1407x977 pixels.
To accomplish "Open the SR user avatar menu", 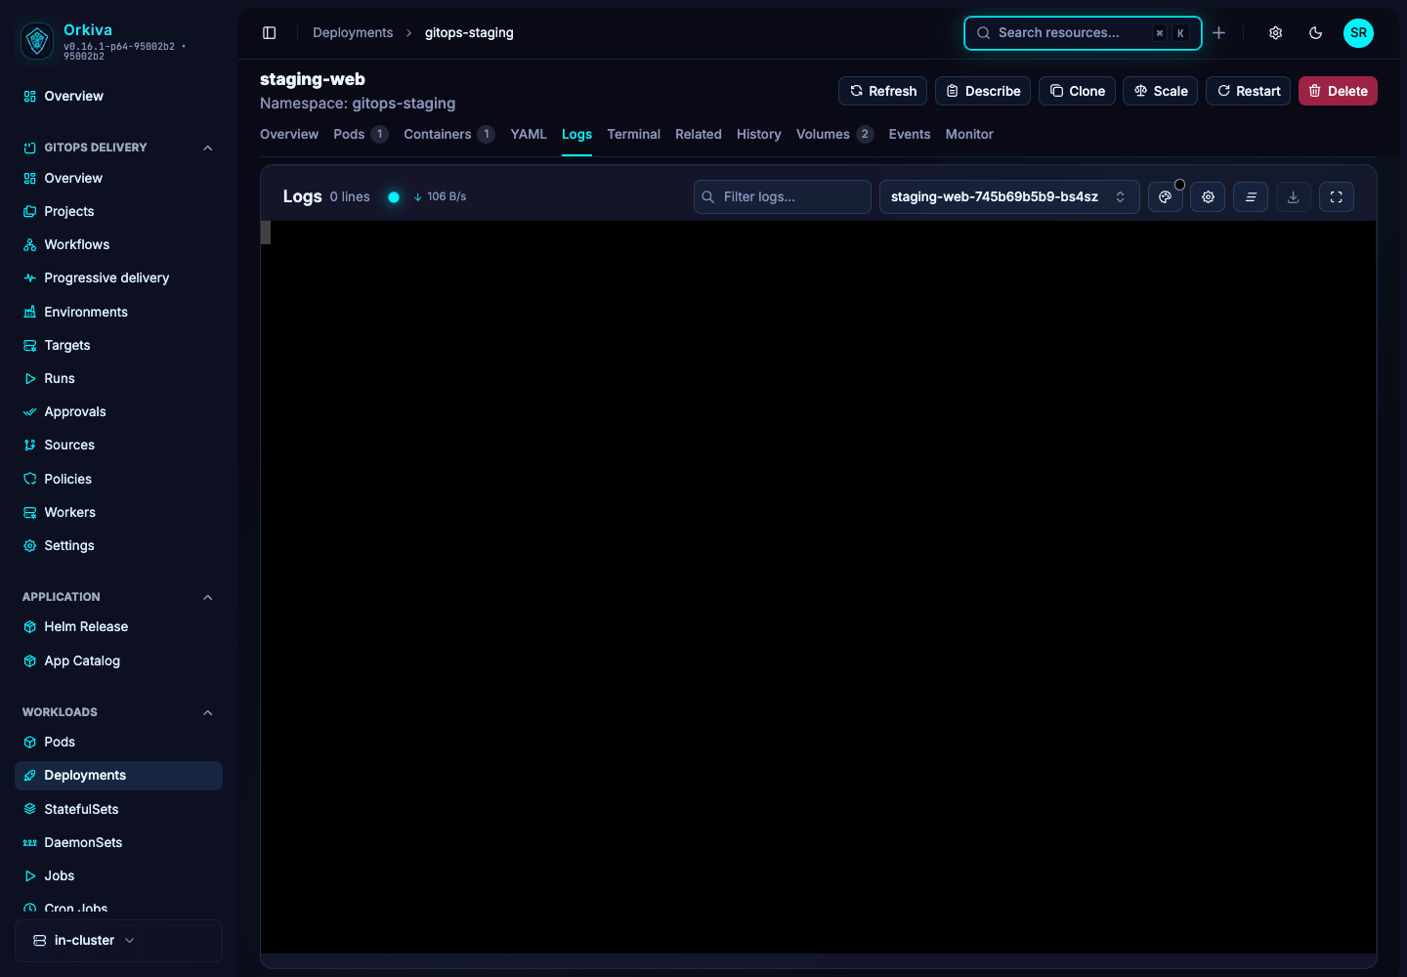I will coord(1358,33).
